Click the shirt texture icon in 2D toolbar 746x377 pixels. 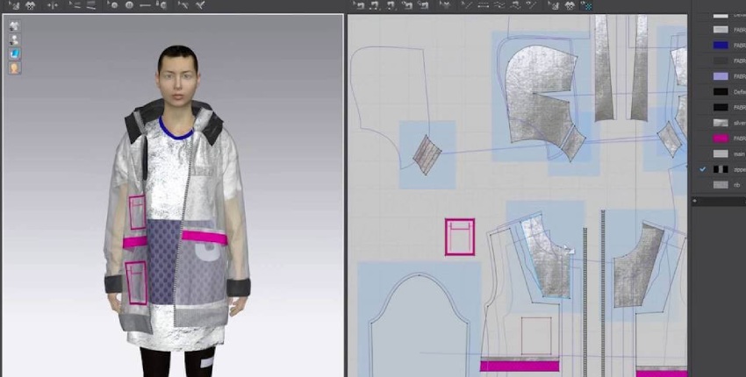(570, 5)
